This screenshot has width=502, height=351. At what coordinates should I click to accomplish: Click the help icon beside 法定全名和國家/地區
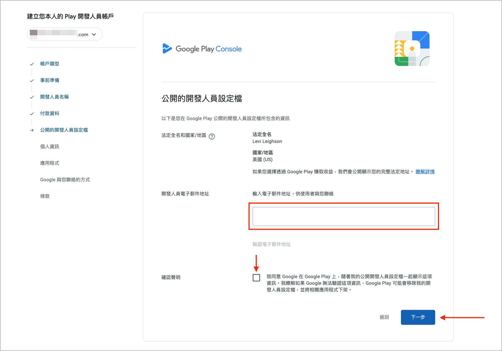click(x=212, y=136)
